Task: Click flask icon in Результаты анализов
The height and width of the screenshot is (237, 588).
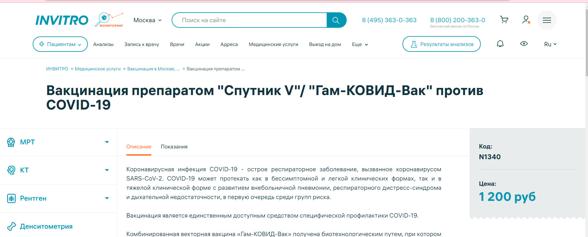Action: 414,44
